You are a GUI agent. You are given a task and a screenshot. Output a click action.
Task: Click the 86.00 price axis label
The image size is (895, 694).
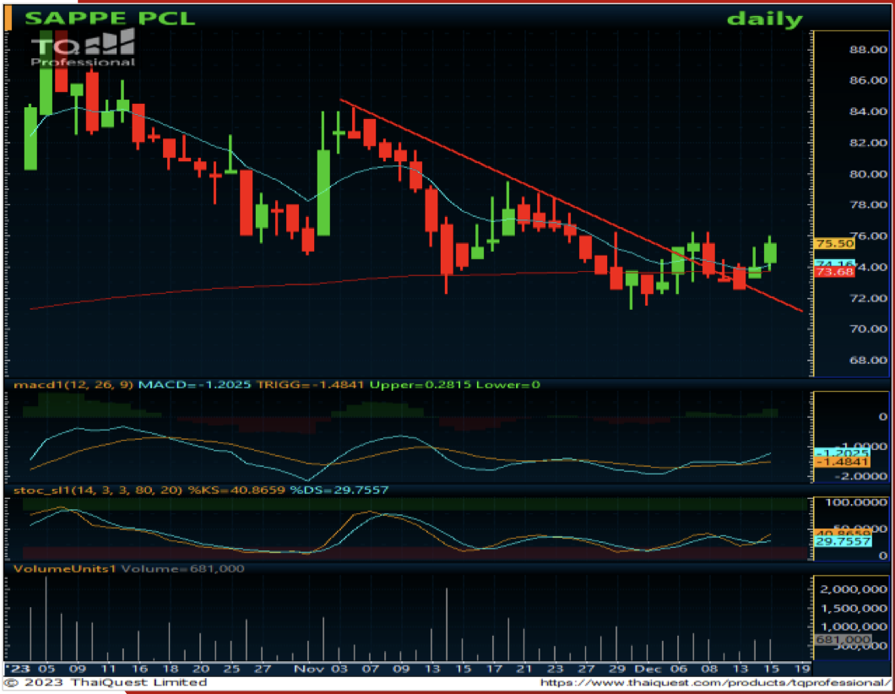pyautogui.click(x=868, y=80)
